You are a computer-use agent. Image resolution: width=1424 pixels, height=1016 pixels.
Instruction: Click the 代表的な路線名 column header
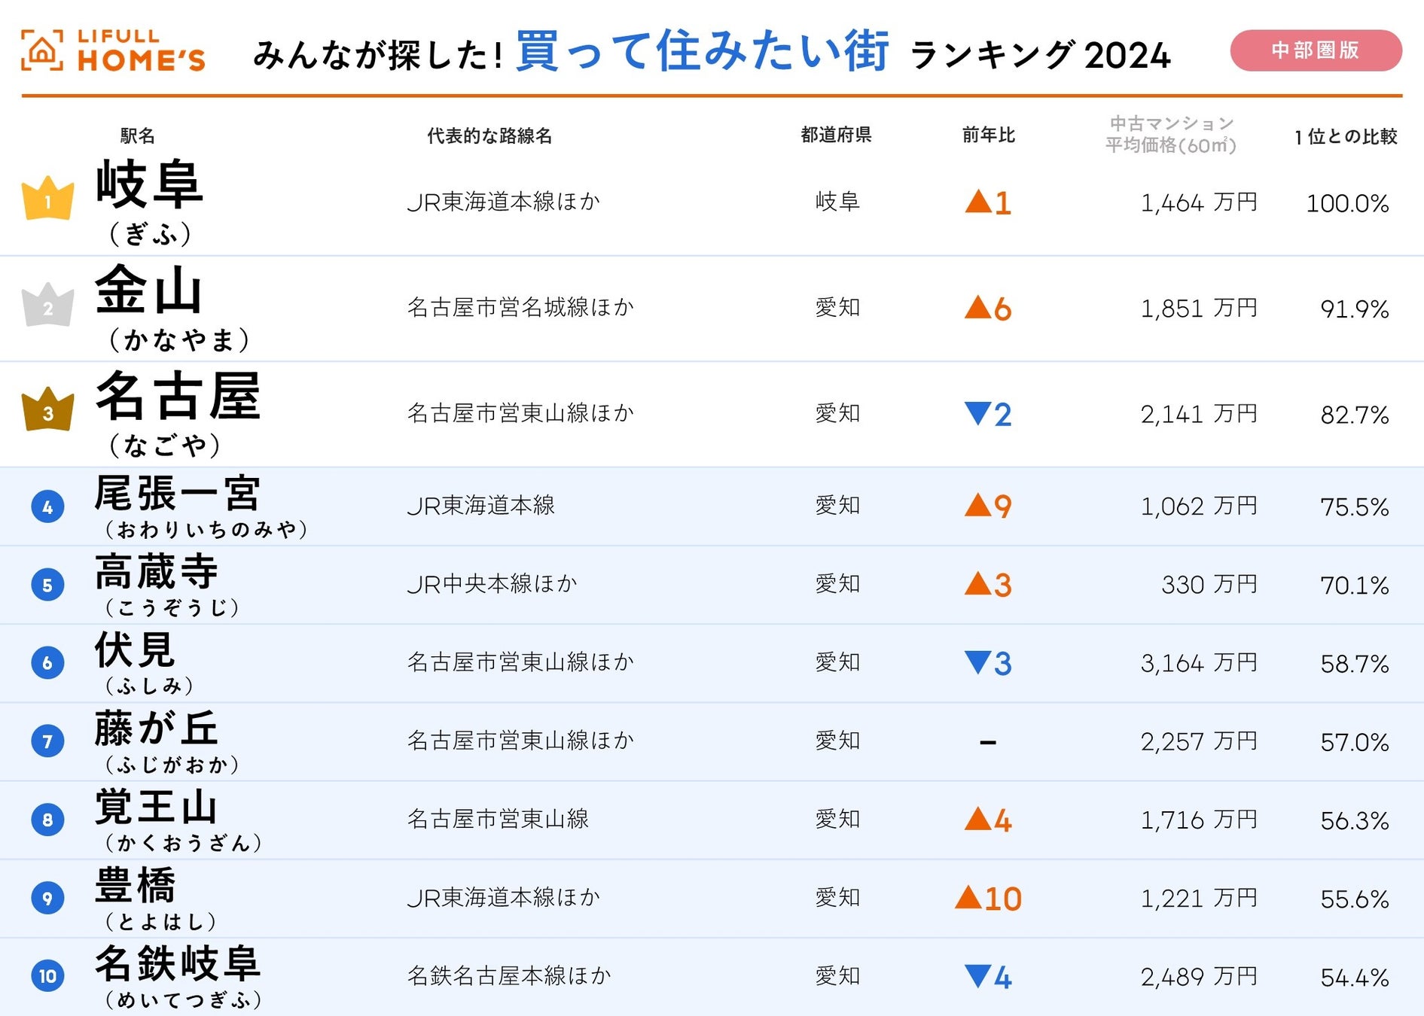[489, 135]
